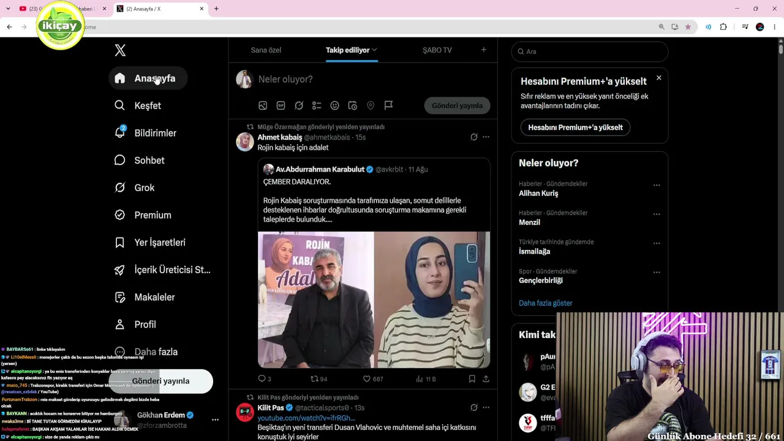The width and height of the screenshot is (784, 441).
Task: Go back in the browser
Action: [9, 27]
